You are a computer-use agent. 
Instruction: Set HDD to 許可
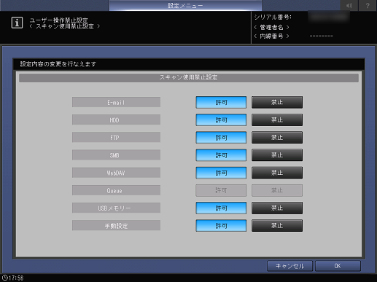[x=221, y=120]
